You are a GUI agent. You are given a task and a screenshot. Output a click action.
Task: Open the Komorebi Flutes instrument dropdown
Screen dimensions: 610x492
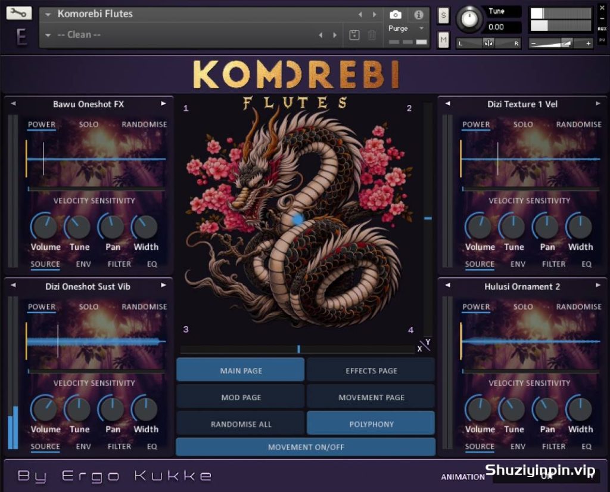tap(48, 14)
